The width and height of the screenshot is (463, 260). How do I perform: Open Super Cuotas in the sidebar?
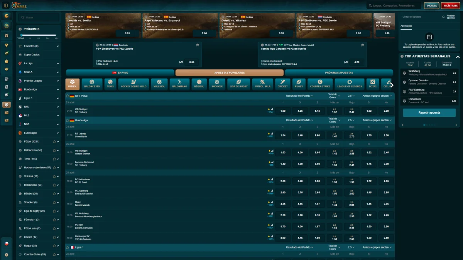click(x=39, y=55)
